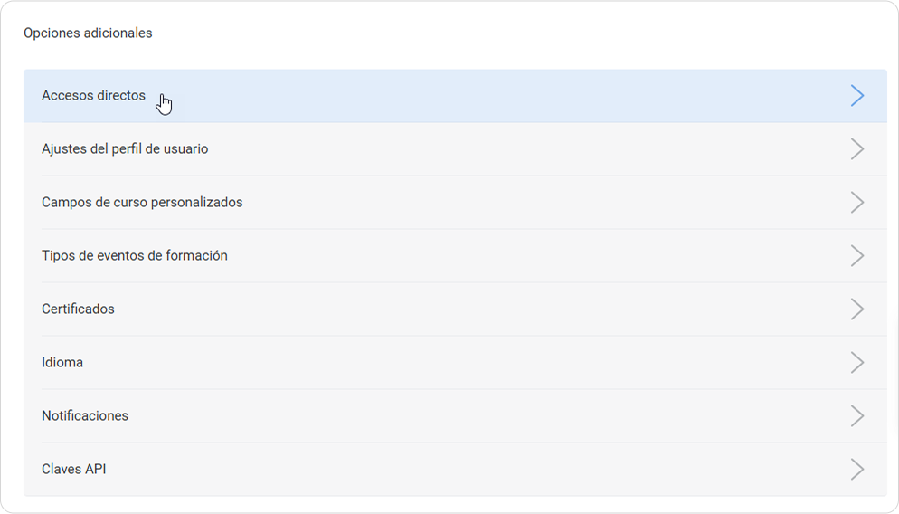Click the Opciones adicionales heading
The height and width of the screenshot is (514, 899).
click(x=88, y=33)
